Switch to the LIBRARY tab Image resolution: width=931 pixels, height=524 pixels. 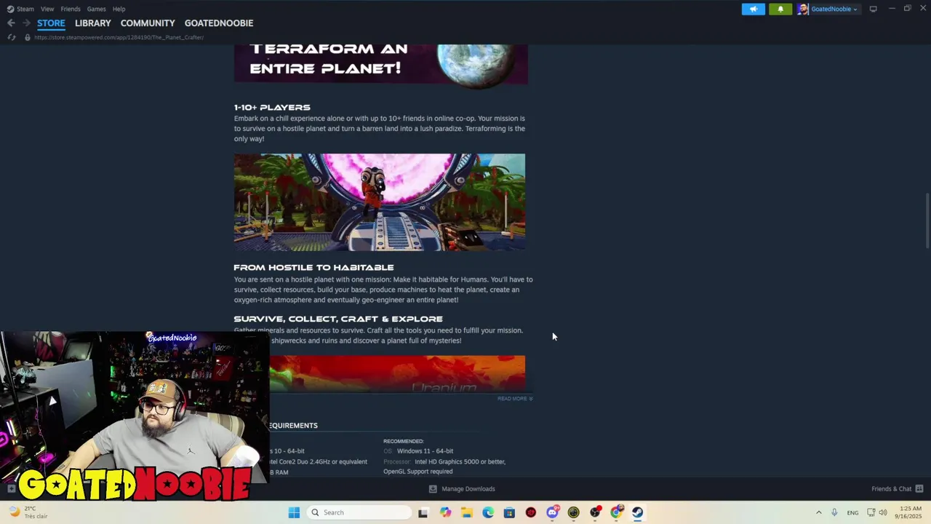tap(93, 23)
